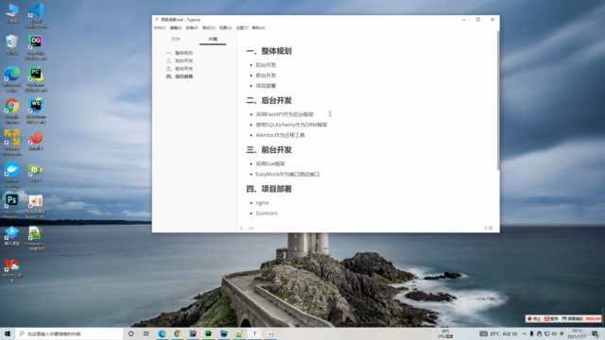Screen dimensions: 605x340
Task: Click the Typora vertical scrollbar
Action: coord(498,100)
